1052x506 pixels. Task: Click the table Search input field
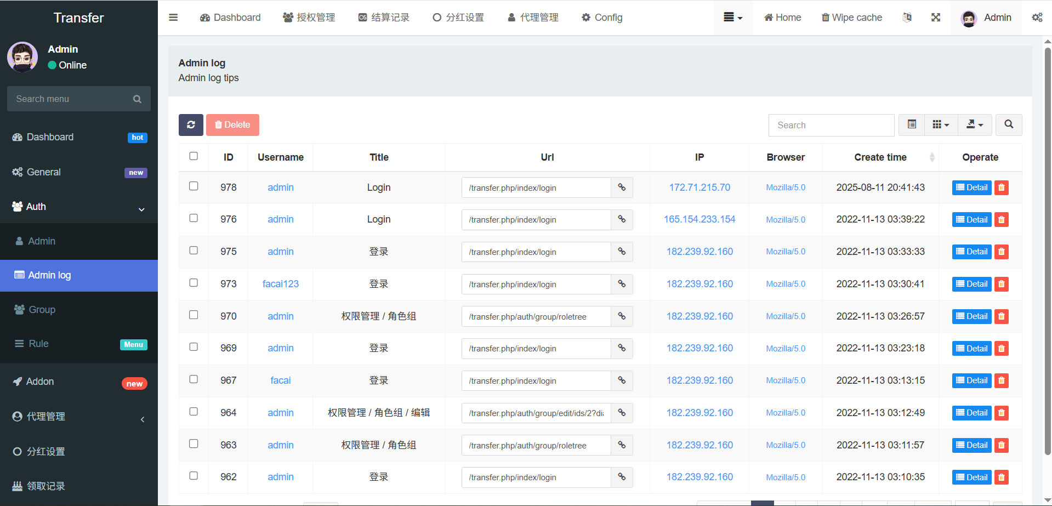pos(831,125)
